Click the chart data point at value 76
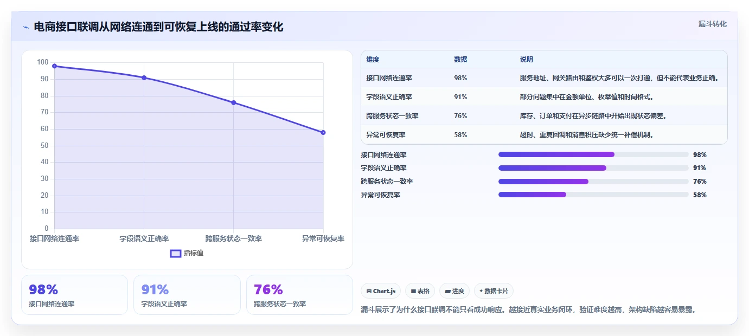The image size is (749, 336). pyautogui.click(x=234, y=102)
